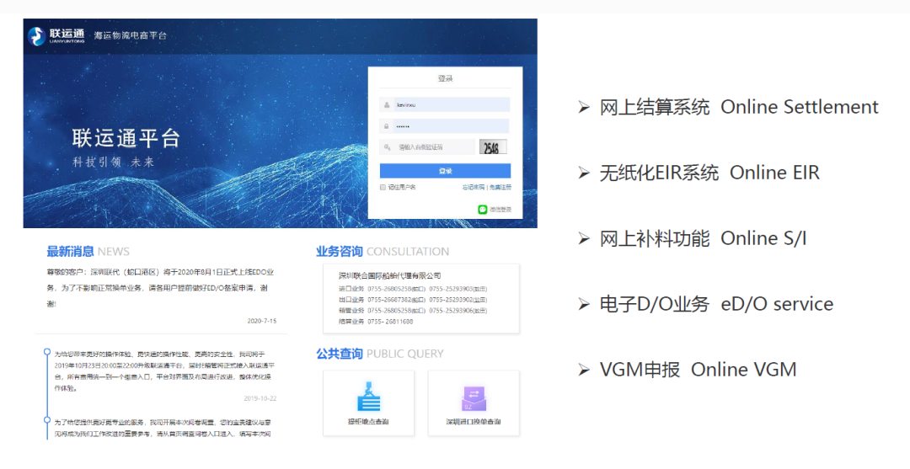Click the verification code input field

[427, 147]
